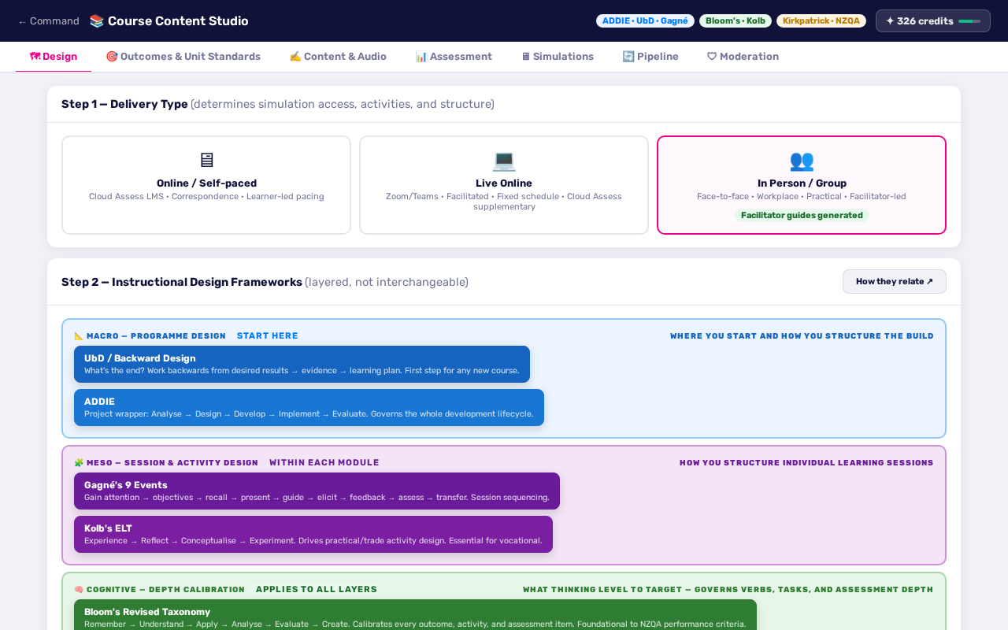Image resolution: width=1008 pixels, height=630 pixels.
Task: Toggle Bloom's Revised Taxonomy framework
Action: coord(415,615)
